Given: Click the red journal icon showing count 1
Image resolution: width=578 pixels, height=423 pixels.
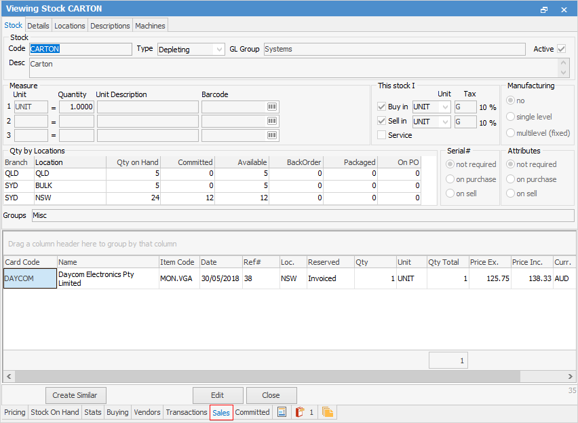Looking at the screenshot, I should pos(301,412).
